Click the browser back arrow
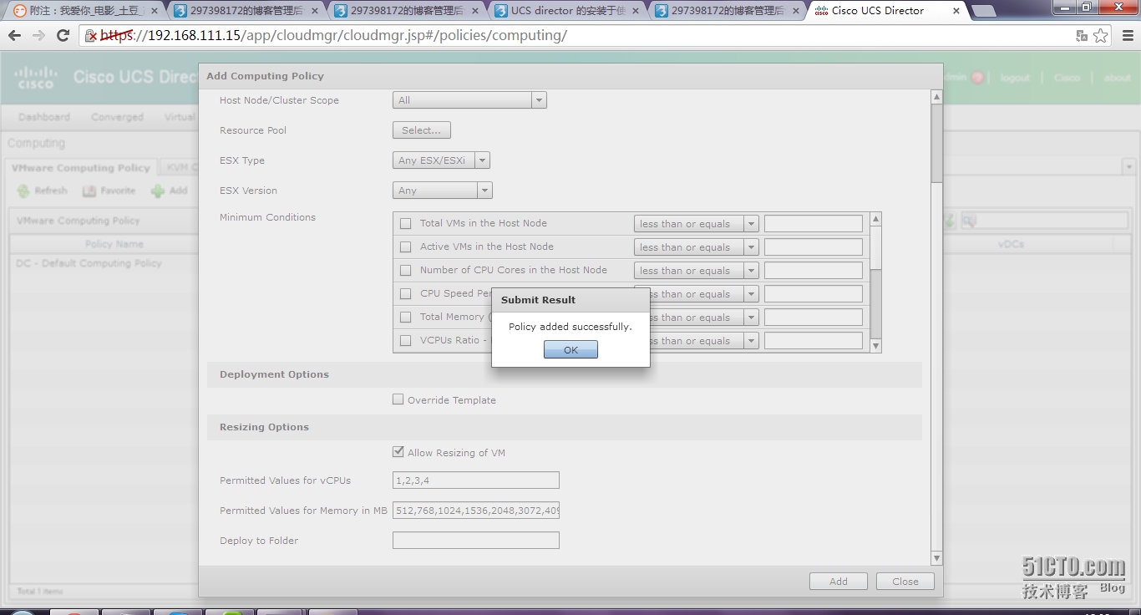The width and height of the screenshot is (1141, 615). click(14, 36)
